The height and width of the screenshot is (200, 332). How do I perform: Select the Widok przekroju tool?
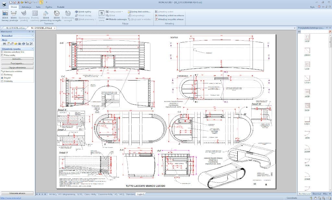14,16
